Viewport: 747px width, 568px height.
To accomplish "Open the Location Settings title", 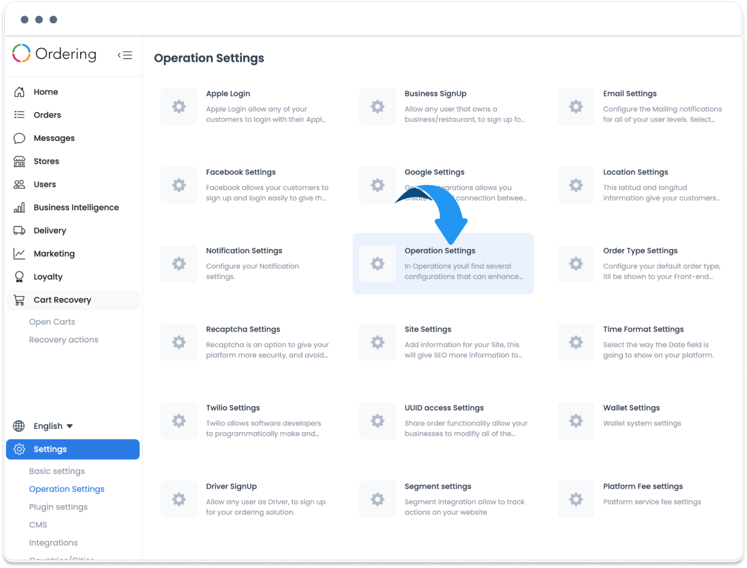I will tap(636, 172).
